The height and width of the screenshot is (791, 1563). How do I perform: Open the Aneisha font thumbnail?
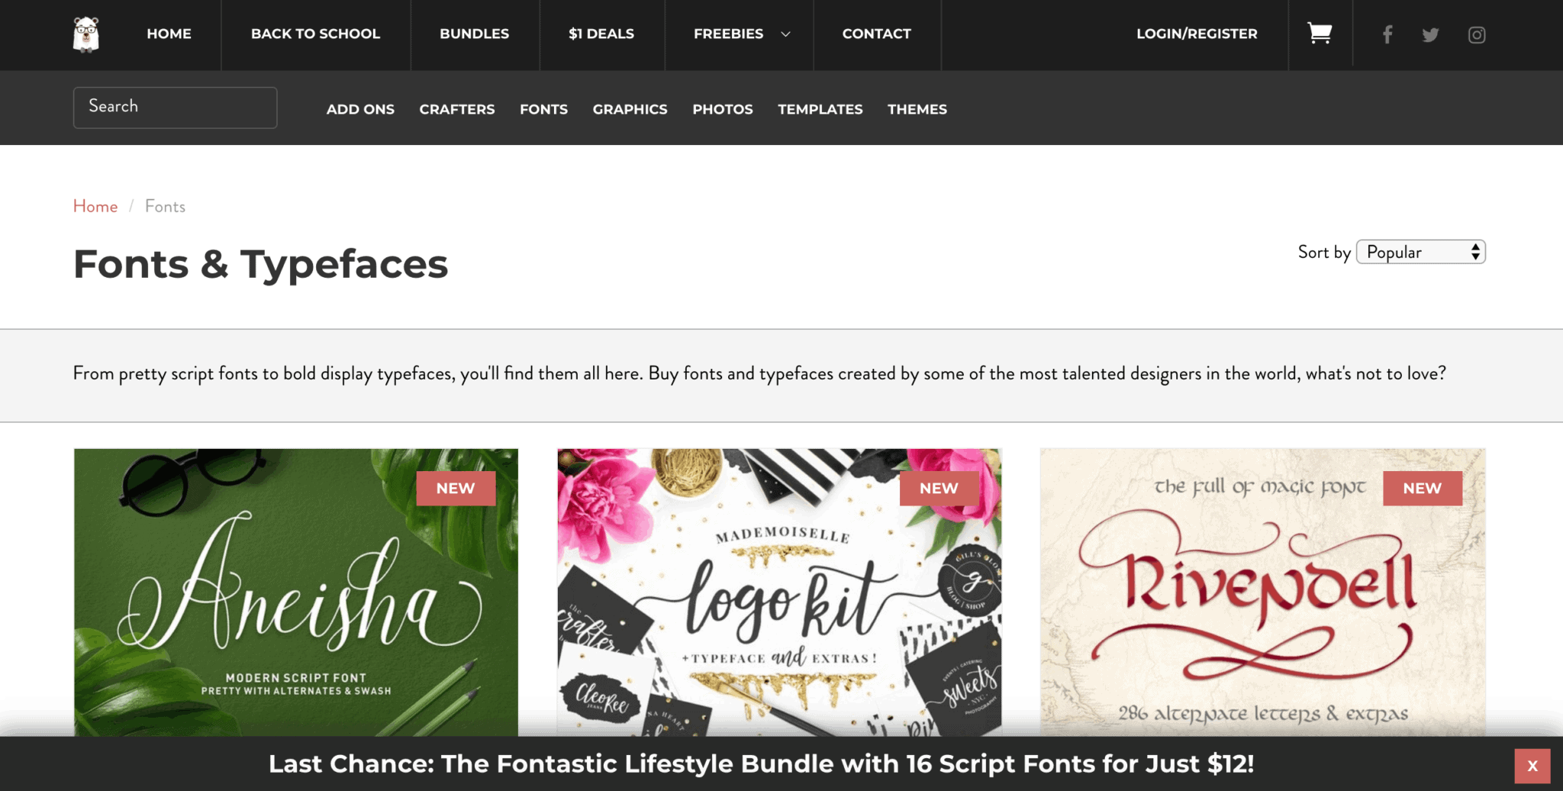(x=296, y=592)
